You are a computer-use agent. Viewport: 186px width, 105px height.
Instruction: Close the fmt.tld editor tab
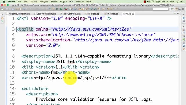click(x=133, y=14)
